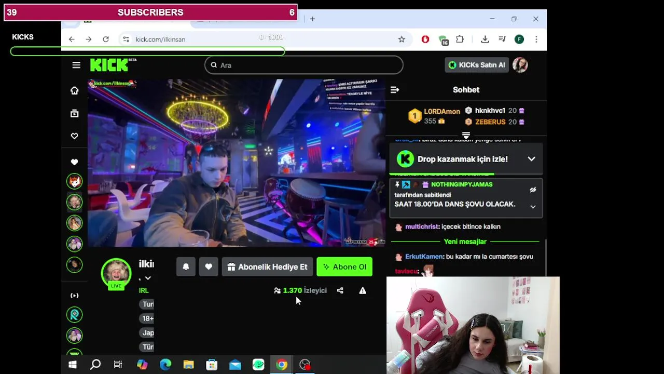The image size is (664, 374).
Task: Open the IRL category link
Action: point(144,290)
